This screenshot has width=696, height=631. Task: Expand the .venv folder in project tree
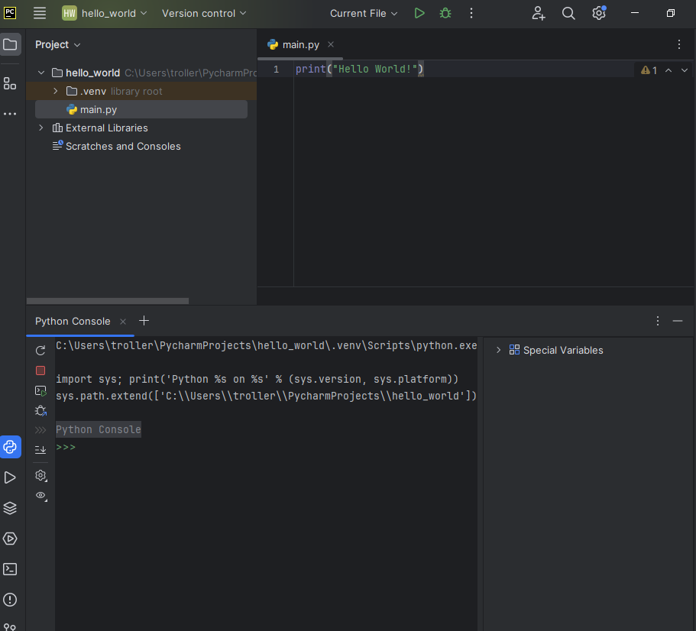(x=55, y=91)
